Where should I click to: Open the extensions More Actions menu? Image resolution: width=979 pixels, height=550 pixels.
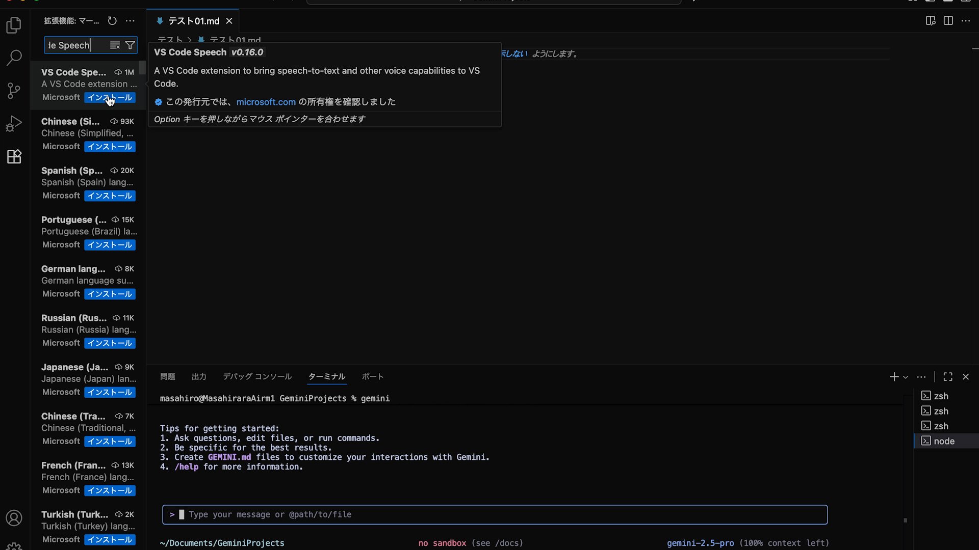click(130, 21)
